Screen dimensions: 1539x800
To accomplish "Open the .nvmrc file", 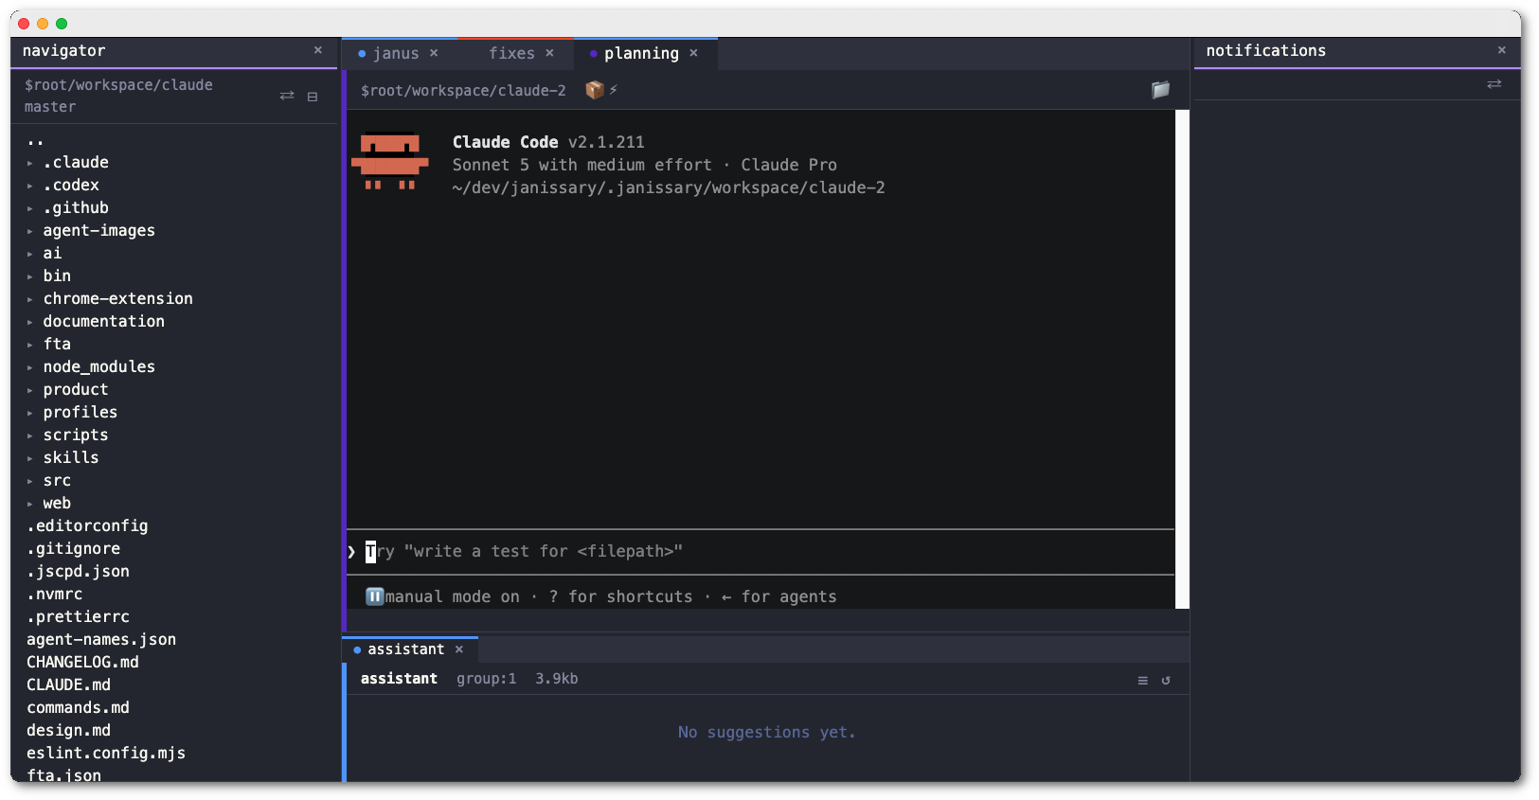I will pyautogui.click(x=54, y=595).
